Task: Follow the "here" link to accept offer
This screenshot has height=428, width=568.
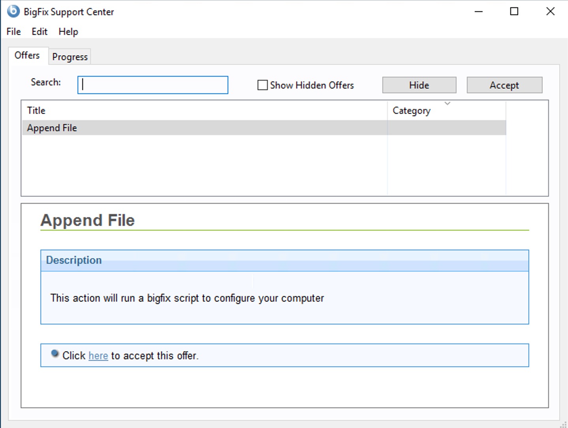Action: tap(98, 356)
